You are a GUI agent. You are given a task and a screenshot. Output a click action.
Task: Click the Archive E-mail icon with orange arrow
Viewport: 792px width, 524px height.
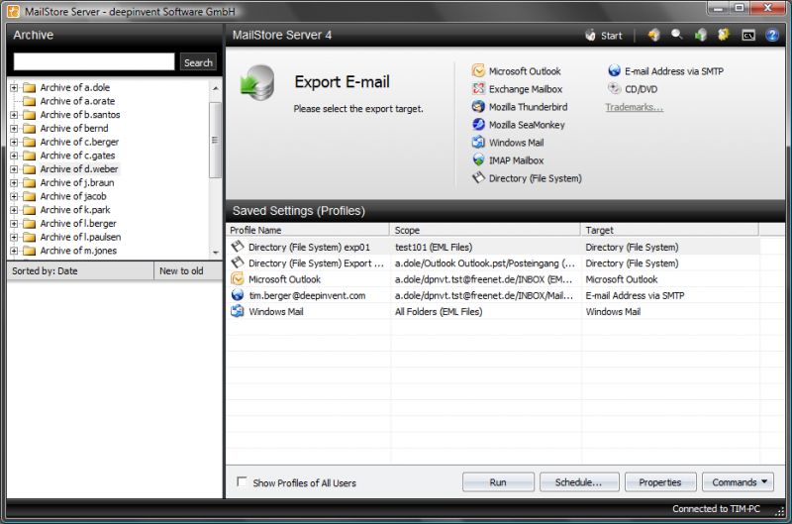click(654, 35)
